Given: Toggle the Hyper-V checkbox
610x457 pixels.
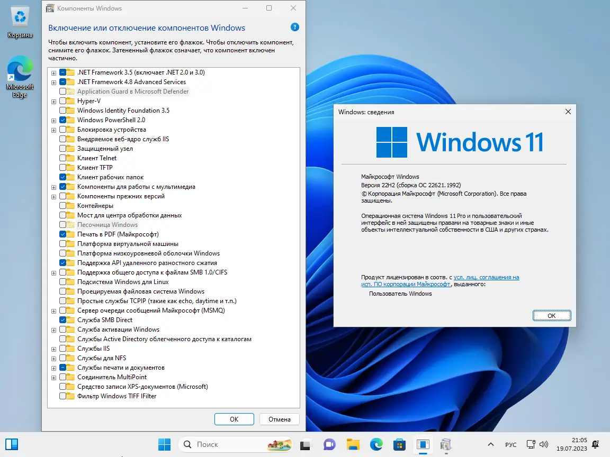Looking at the screenshot, I should (62, 101).
